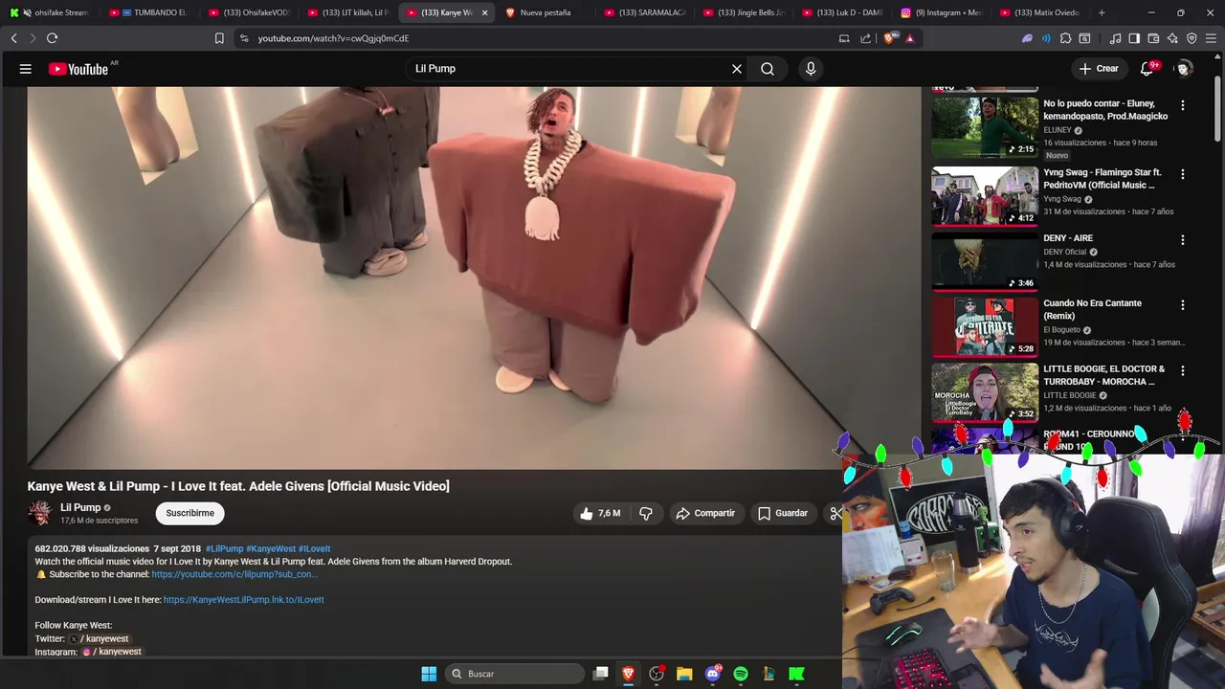Open the YouTube hamburger menu
This screenshot has width=1225, height=689.
coord(26,69)
